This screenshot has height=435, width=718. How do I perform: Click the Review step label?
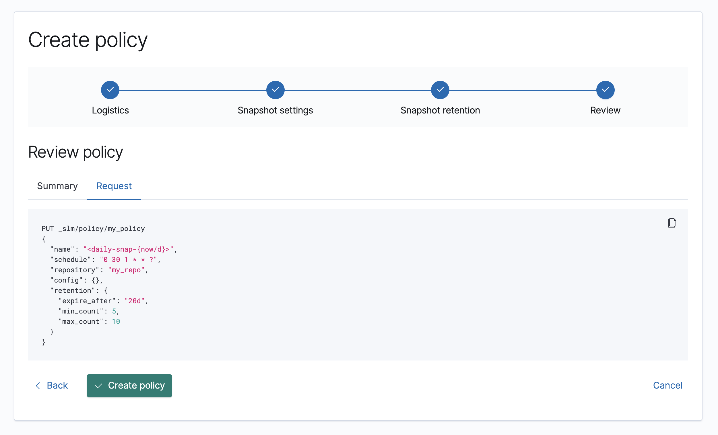point(605,110)
